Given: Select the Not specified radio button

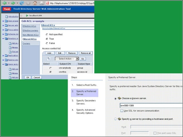Looking at the screenshot, I should tap(47, 35).
